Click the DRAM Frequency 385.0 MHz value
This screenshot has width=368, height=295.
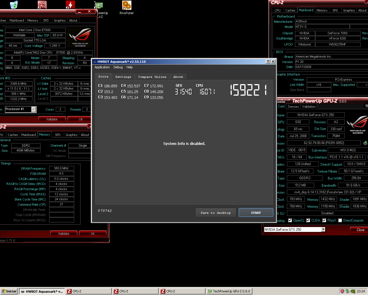tap(61, 169)
